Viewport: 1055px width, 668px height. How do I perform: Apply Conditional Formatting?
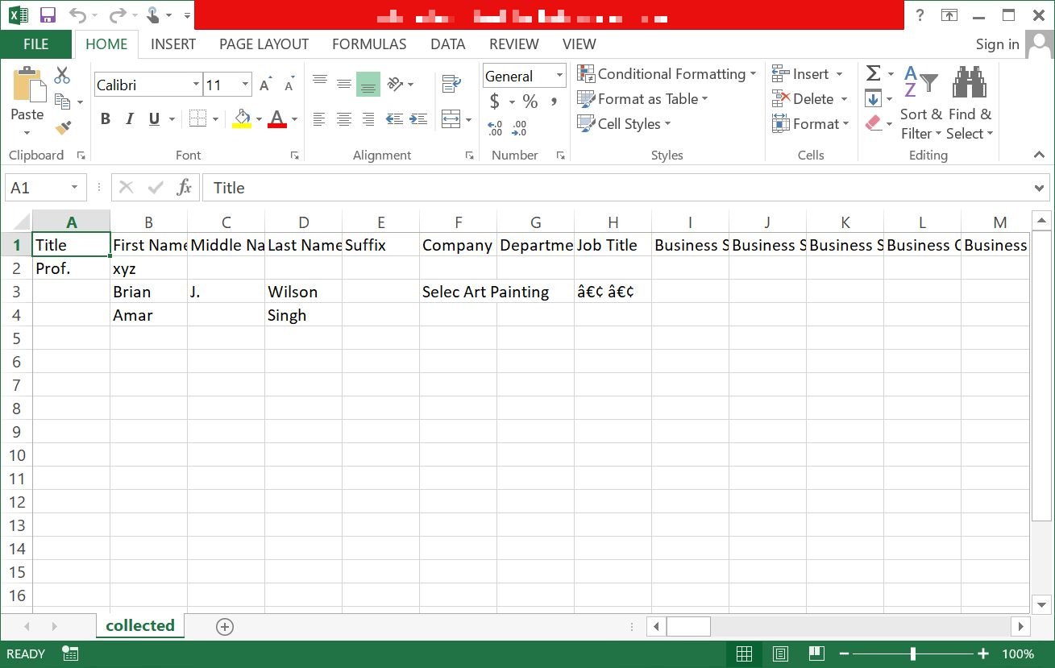pyautogui.click(x=666, y=73)
